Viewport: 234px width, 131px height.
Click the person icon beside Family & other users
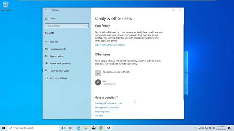pos(46,71)
